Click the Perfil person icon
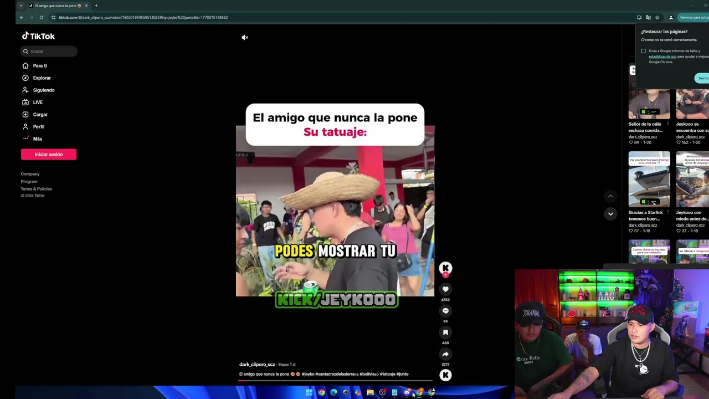Viewport: 709px width, 399px height. 25,127
